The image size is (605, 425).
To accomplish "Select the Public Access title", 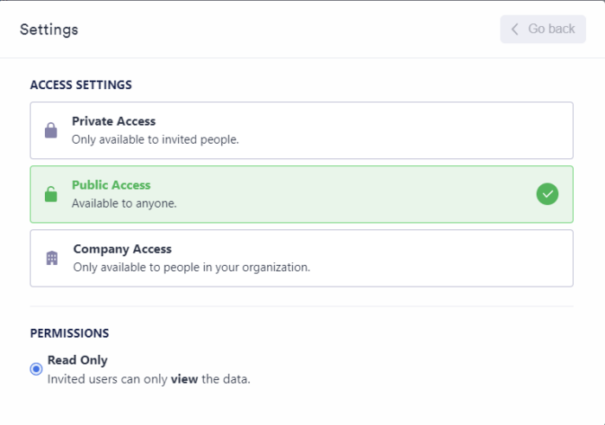I will 111,185.
